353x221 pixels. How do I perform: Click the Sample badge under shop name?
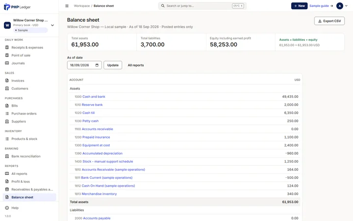coord(30,30)
